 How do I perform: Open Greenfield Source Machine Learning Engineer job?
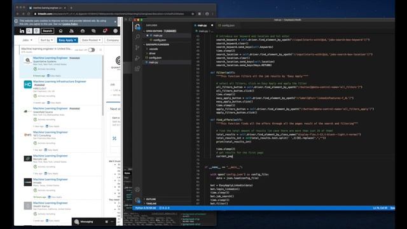(x=50, y=108)
